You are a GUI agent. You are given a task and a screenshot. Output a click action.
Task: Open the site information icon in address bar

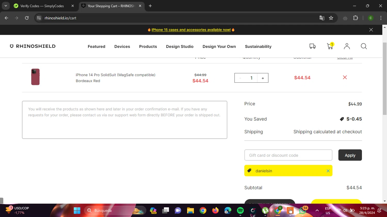[39, 18]
